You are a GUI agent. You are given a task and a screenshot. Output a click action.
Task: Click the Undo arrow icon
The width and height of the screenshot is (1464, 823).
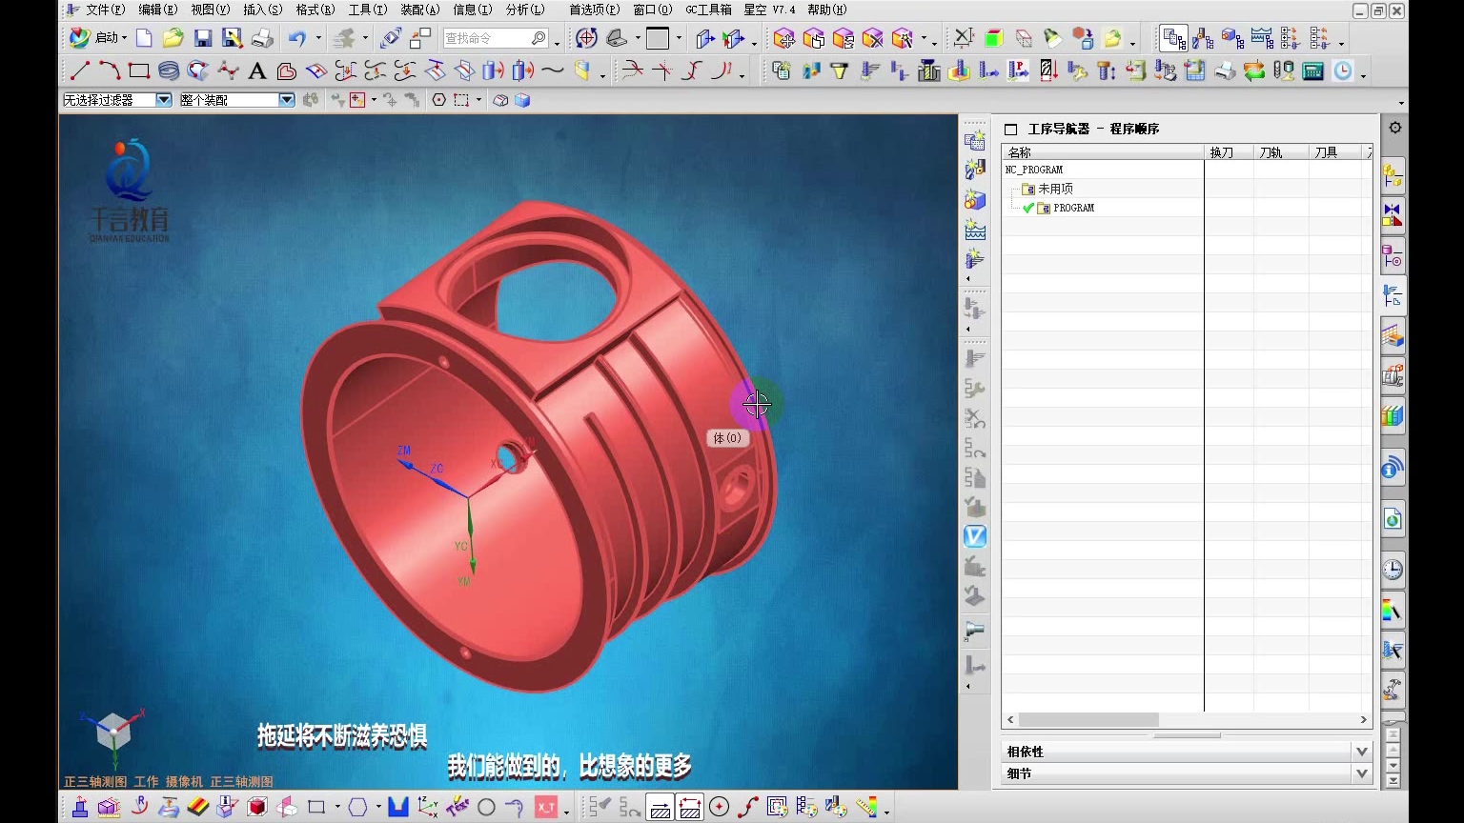pos(297,38)
